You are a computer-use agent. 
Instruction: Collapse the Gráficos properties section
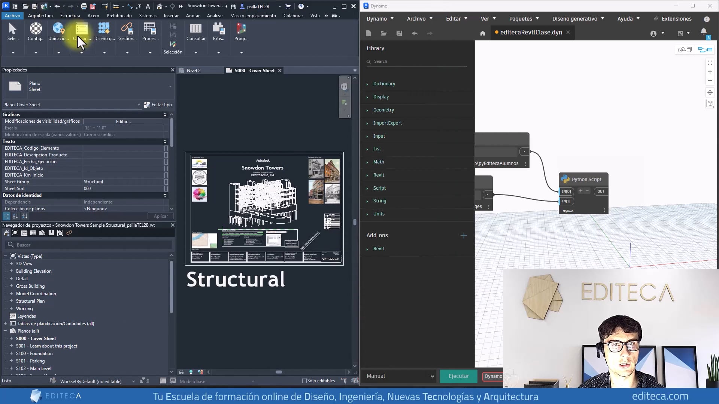point(165,114)
